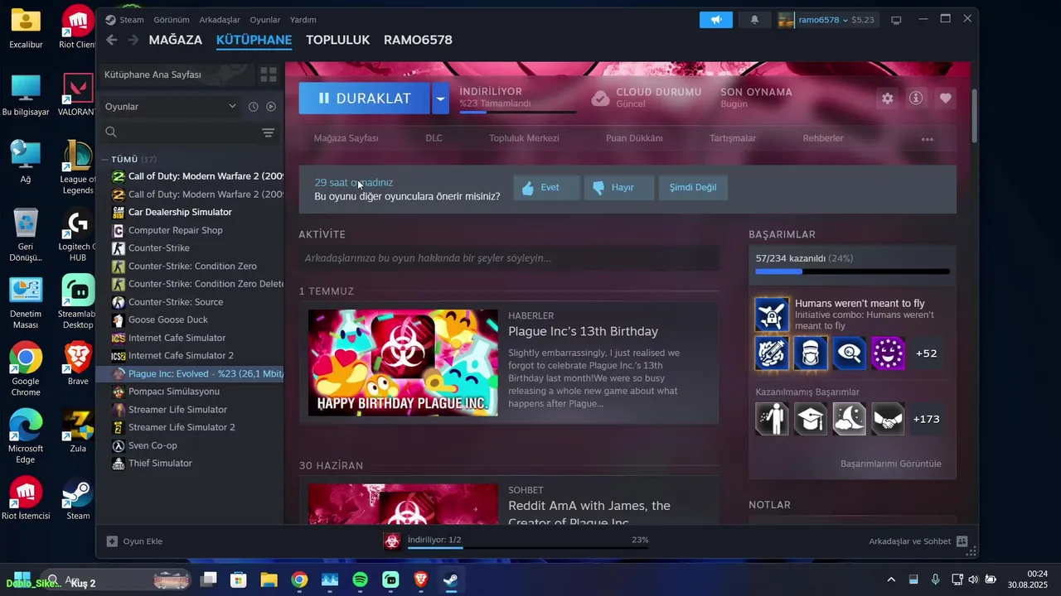1061x596 pixels.
Task: Open Streamlabs Desktop shortcut
Action: click(78, 301)
